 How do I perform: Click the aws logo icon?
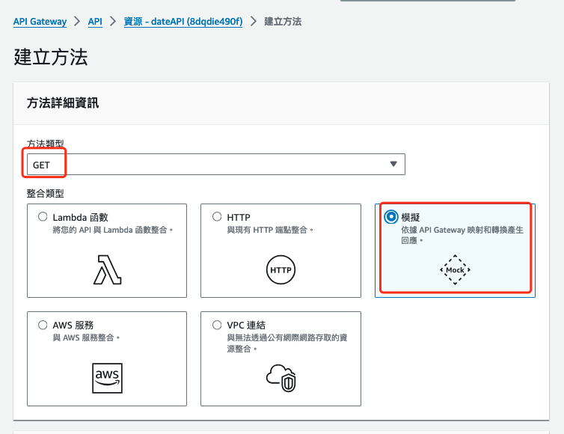click(x=107, y=378)
